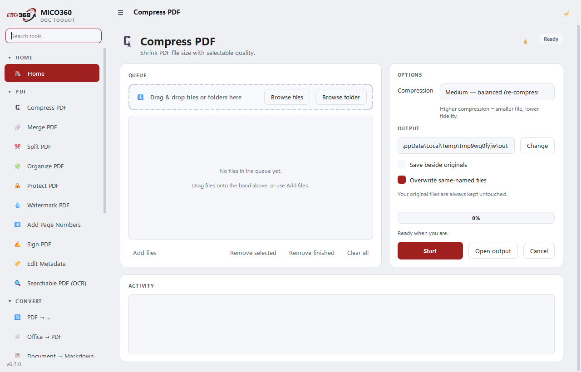Open the Compression level dropdown
This screenshot has height=372, width=581.
click(497, 92)
